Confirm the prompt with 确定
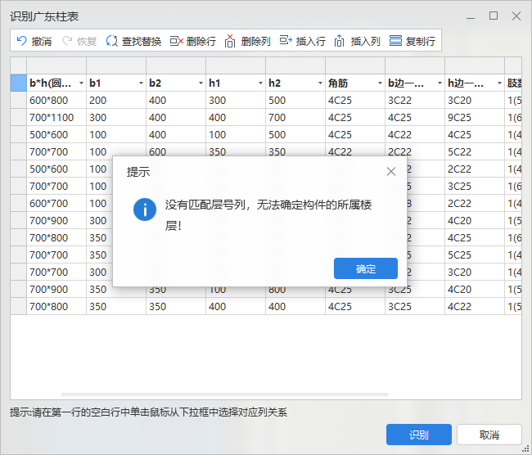 point(366,268)
